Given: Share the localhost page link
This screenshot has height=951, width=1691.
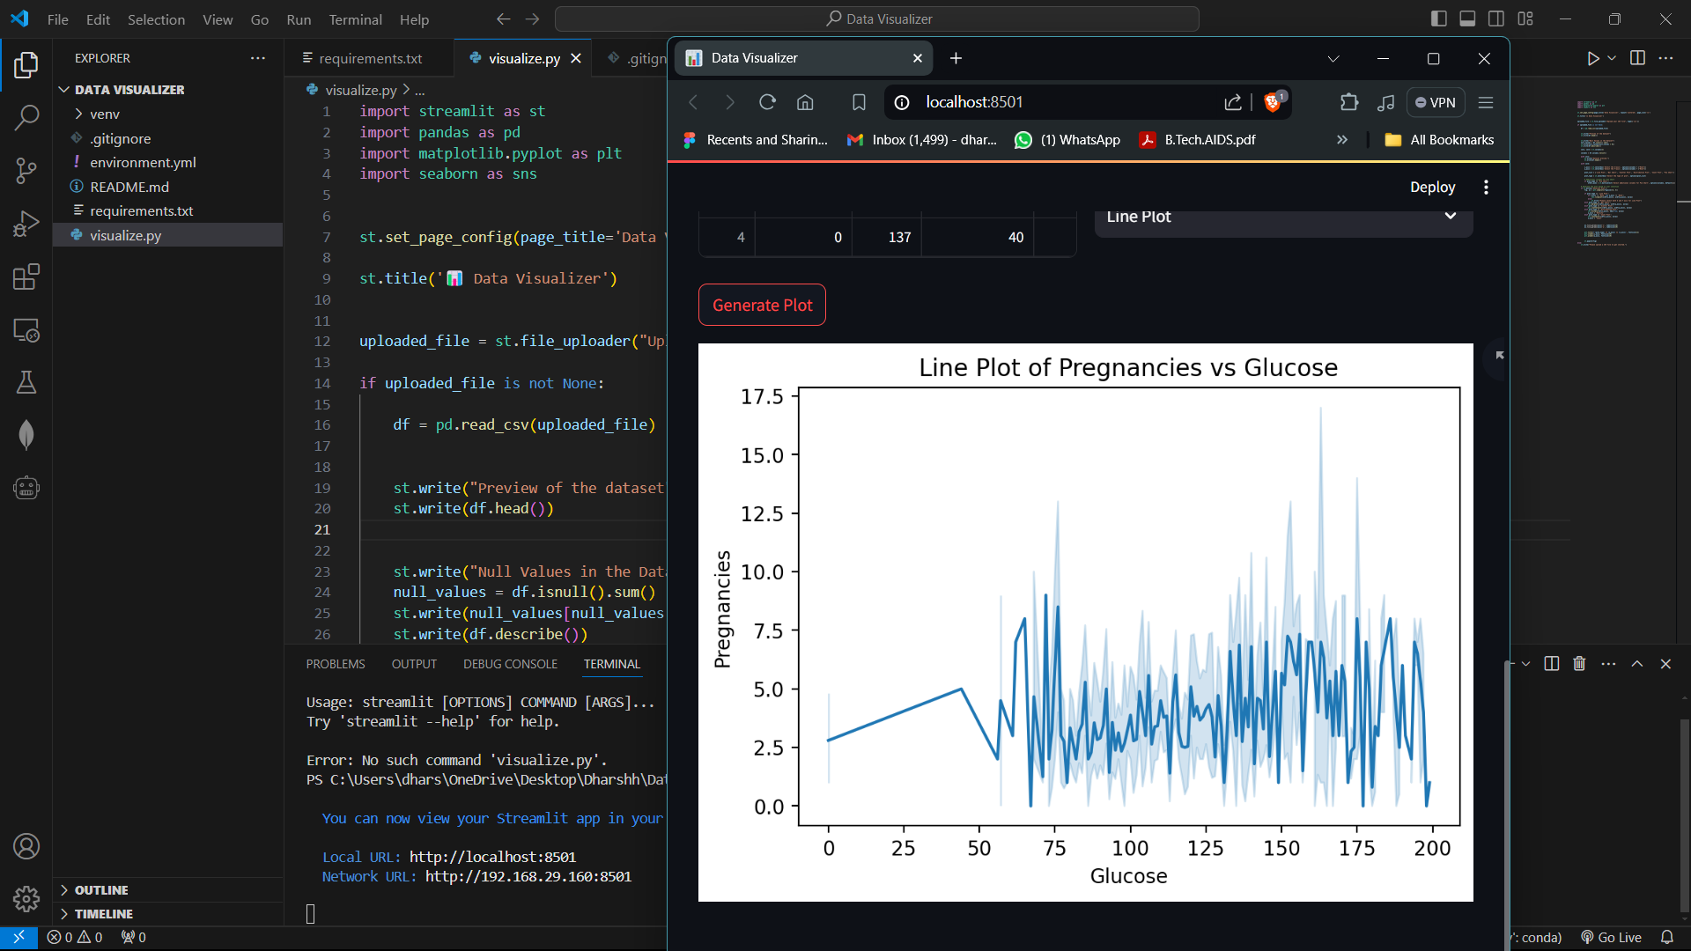Looking at the screenshot, I should 1232,102.
